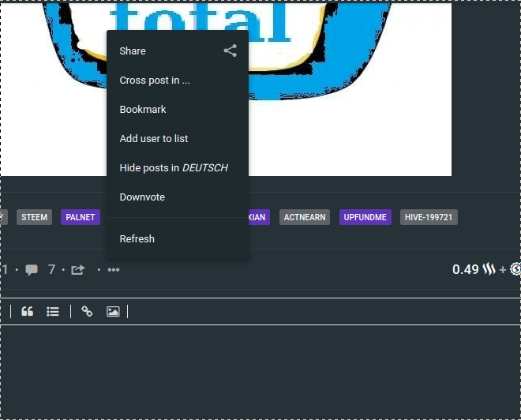The image size is (521, 420).
Task: Select Cross post in ... menu entry
Action: pos(155,80)
